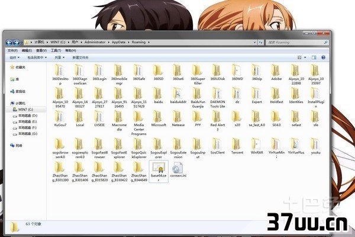The image size is (355, 237).
Task: Click the 新建文件夹 button
Action: point(80,57)
